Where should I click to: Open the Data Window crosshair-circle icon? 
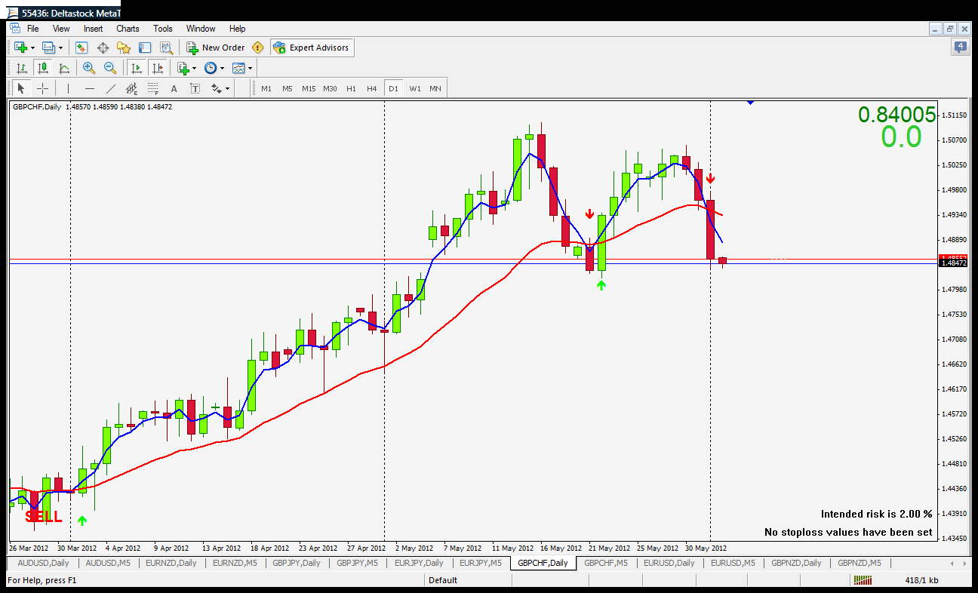[x=103, y=48]
